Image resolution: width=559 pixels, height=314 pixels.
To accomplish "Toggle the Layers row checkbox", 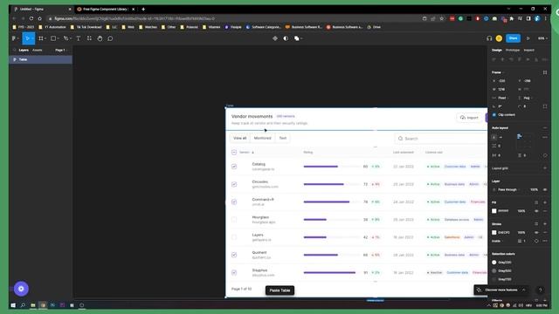I will click(x=234, y=237).
